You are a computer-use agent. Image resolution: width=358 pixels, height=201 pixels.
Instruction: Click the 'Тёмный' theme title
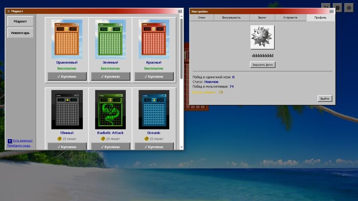[x=67, y=132]
